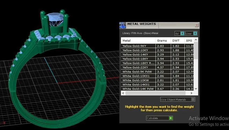Image resolution: width=229 pixels, height=130 pixels.
Task: Toggle the User library switch
Action: pos(191,34)
